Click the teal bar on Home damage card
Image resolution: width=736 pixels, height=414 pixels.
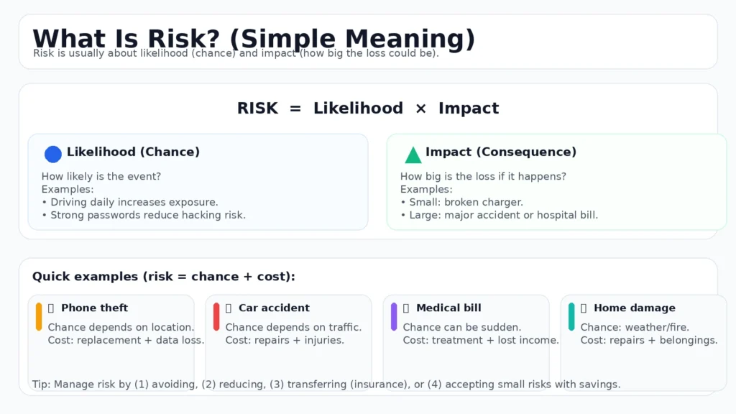tap(571, 317)
